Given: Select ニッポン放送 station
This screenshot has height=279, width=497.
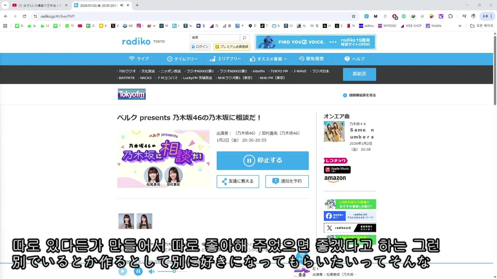Looking at the screenshot, I should pos(170,71).
